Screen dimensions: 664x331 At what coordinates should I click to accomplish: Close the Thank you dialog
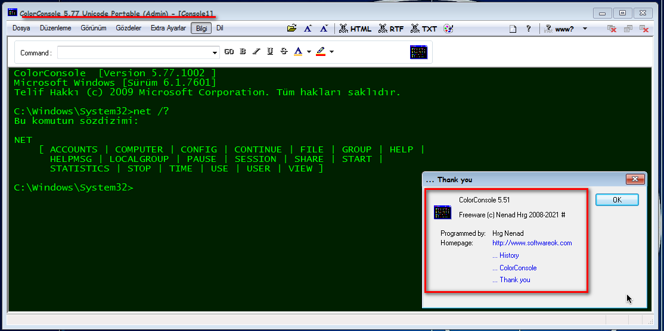pyautogui.click(x=635, y=179)
